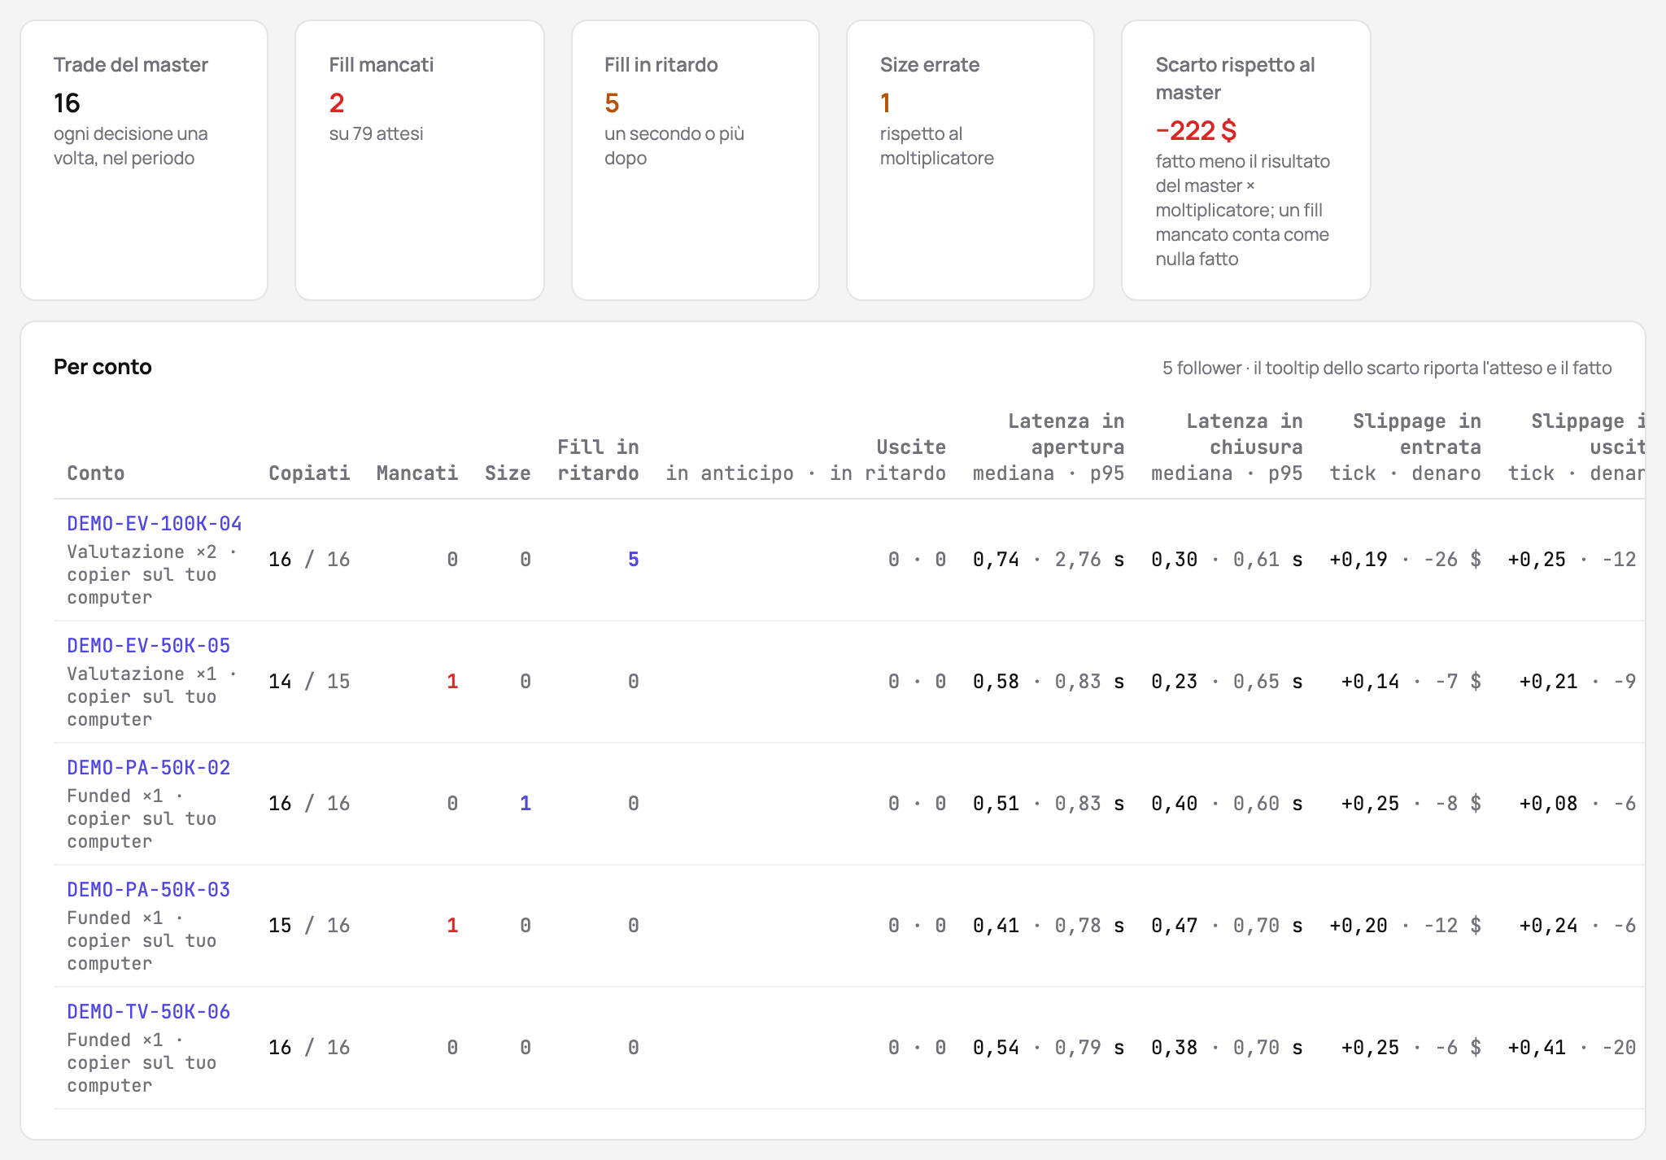Click entry slippage +0,19 · -26 $

click(1405, 560)
